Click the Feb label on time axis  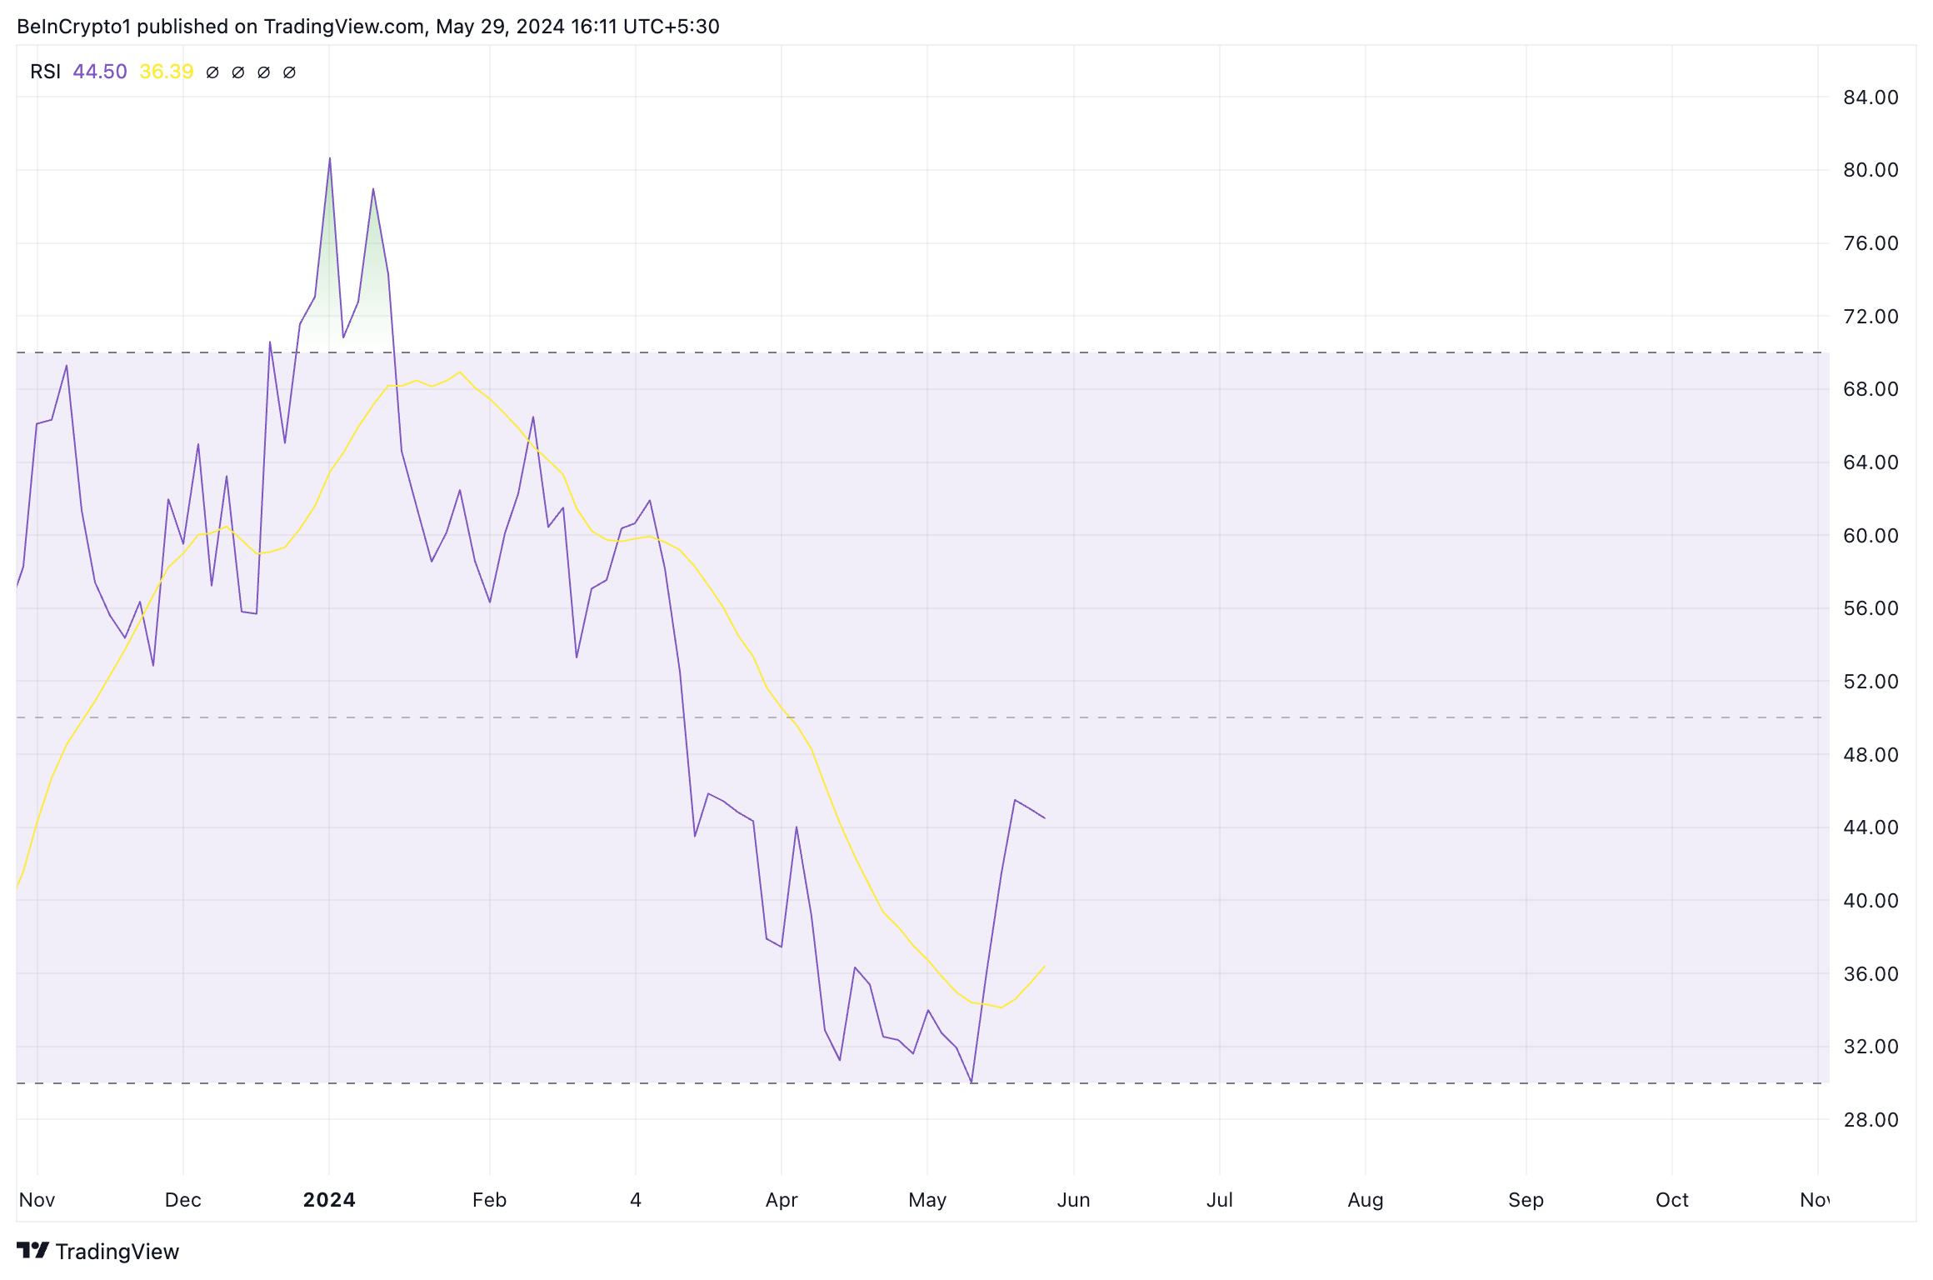[489, 1200]
